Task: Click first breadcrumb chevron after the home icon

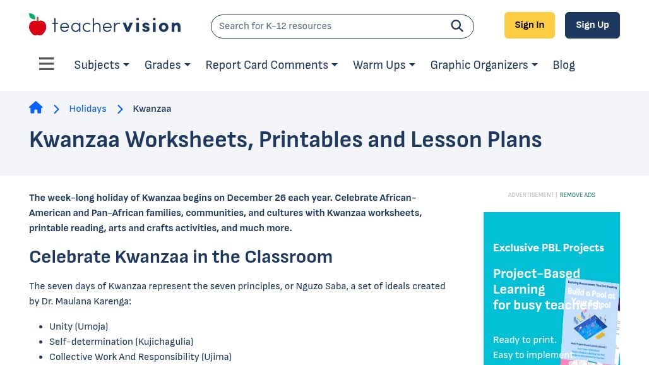Action: point(56,109)
